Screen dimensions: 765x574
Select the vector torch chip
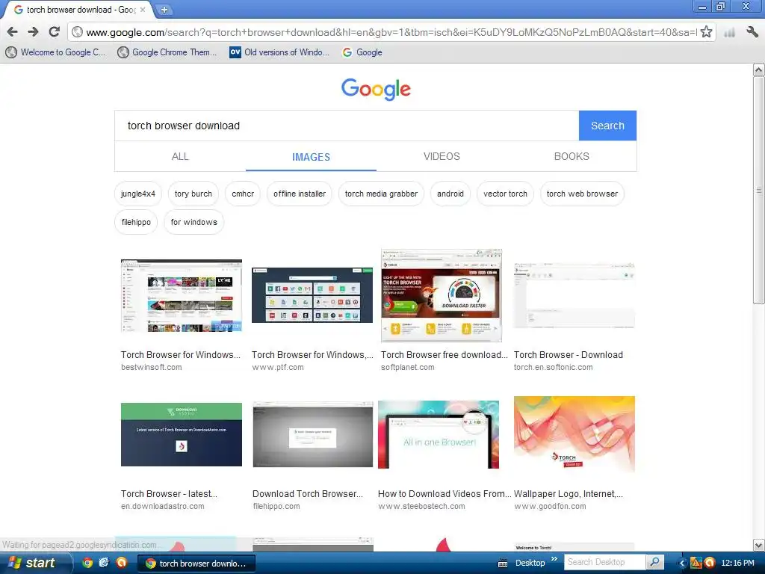tap(505, 194)
